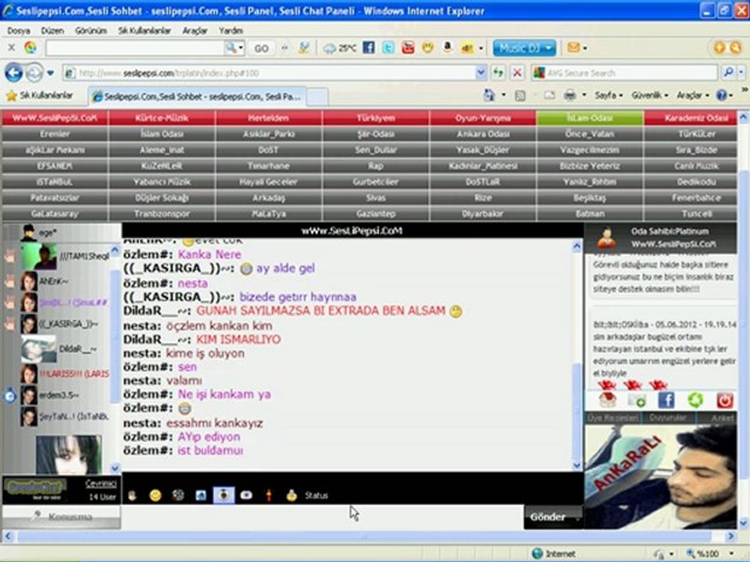Open the Sayfa dropdown menu

(609, 95)
